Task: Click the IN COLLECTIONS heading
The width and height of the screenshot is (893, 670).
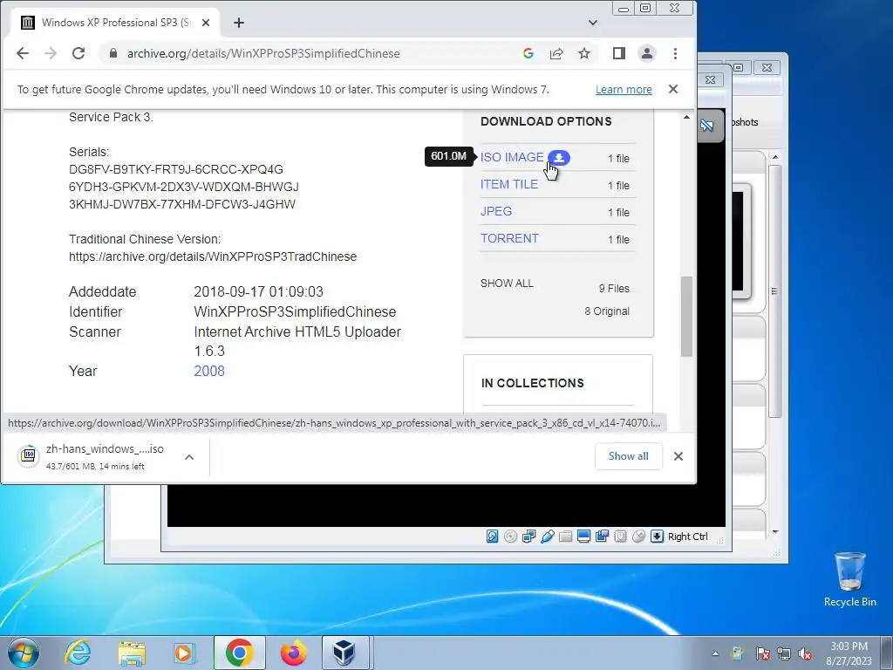Action: (533, 384)
